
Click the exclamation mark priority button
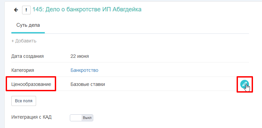pos(26,10)
